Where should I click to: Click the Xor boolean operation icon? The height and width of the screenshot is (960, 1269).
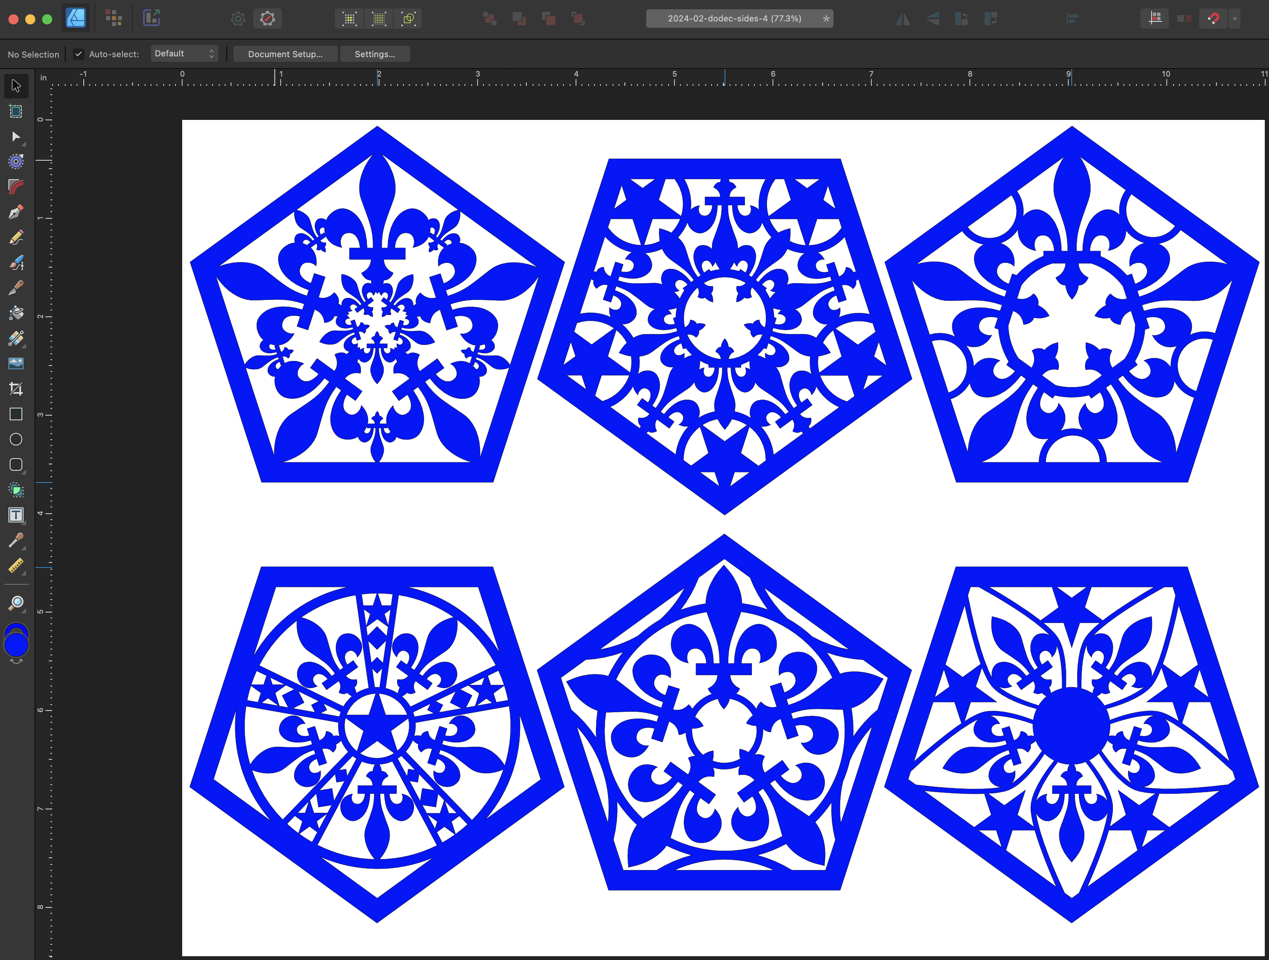[x=578, y=19]
